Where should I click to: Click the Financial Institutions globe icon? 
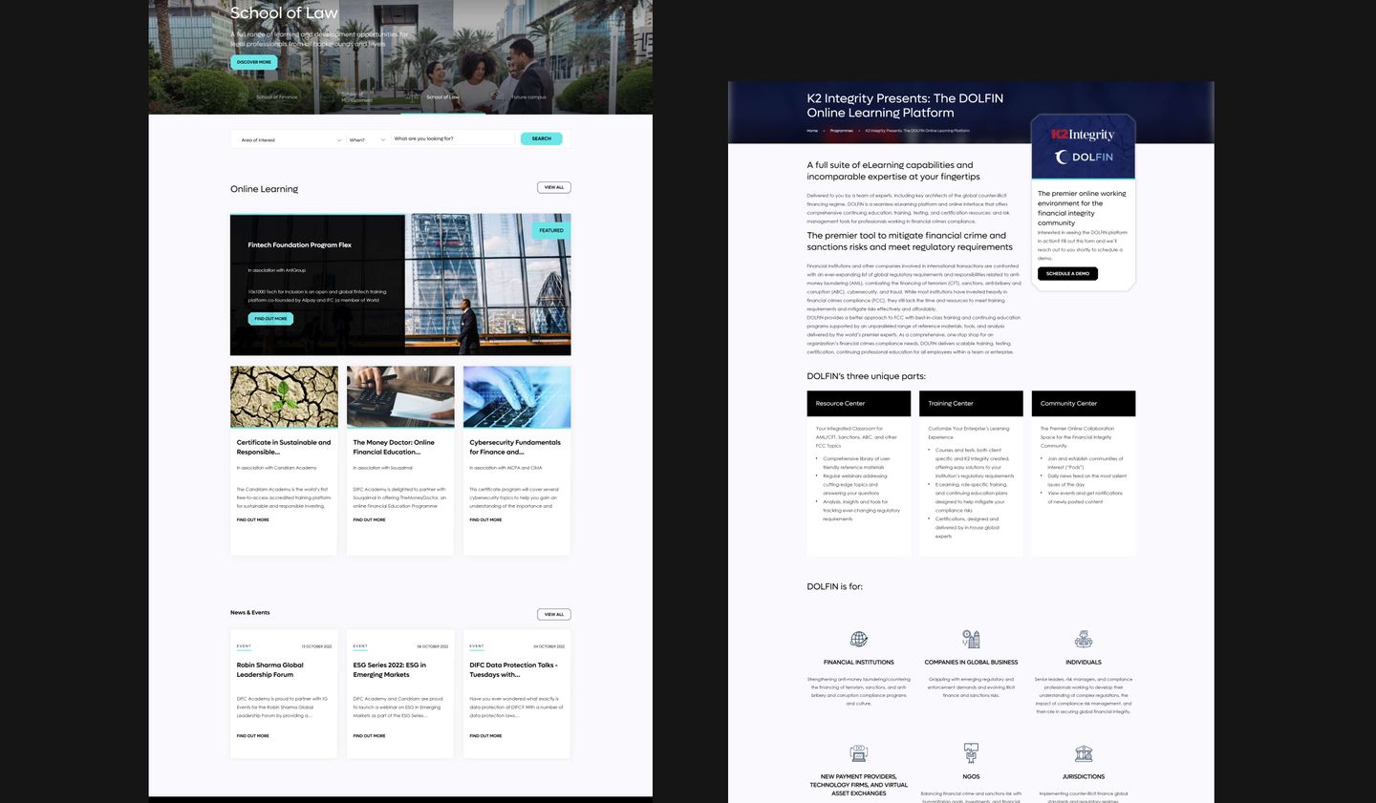click(x=857, y=639)
